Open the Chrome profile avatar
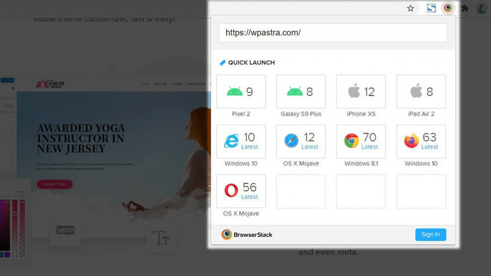 click(x=481, y=8)
